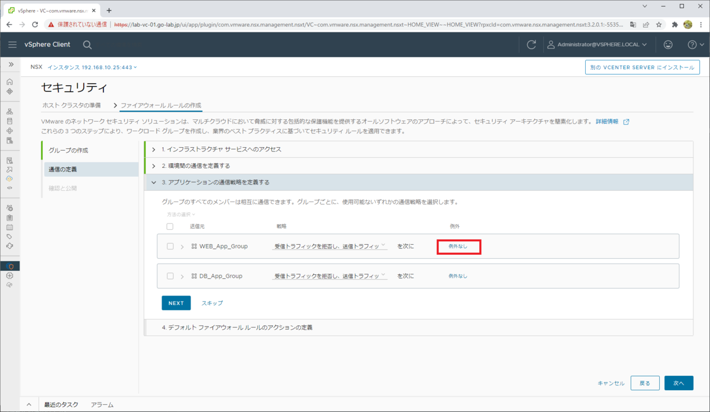Image resolution: width=710 pixels, height=412 pixels.
Task: Collapse section 3. アプリケーションの通信戦略を定義する
Action: tap(418, 182)
